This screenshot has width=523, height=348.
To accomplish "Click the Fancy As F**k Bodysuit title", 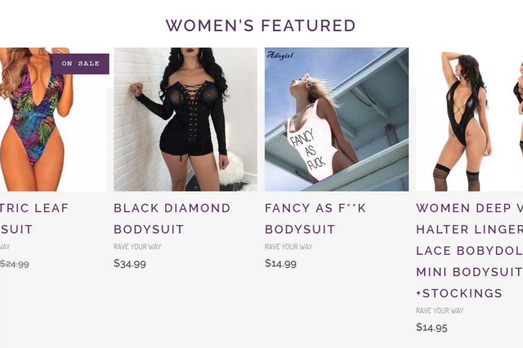I will coord(315,219).
